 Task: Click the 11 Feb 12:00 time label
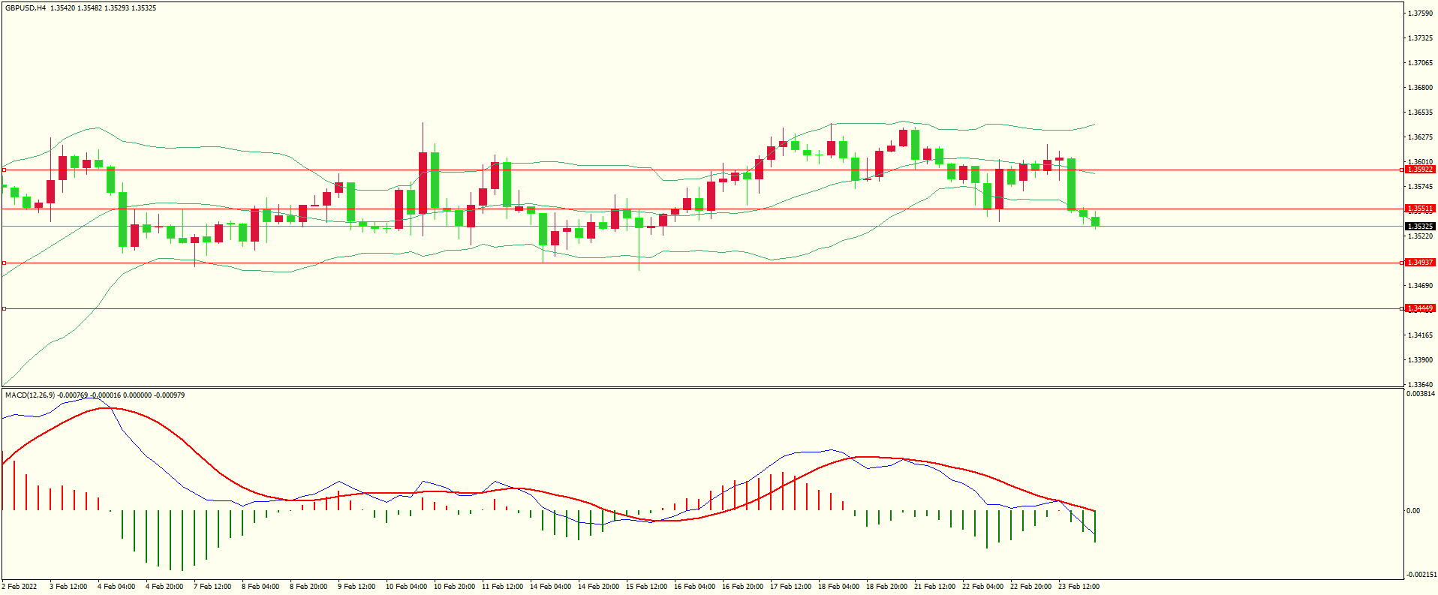(502, 587)
